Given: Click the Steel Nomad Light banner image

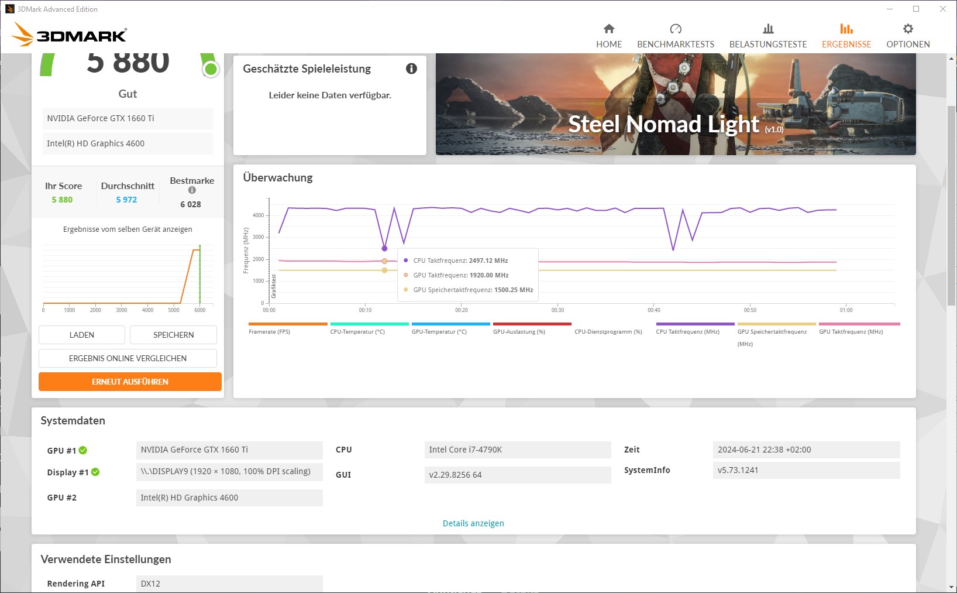Looking at the screenshot, I should (676, 104).
